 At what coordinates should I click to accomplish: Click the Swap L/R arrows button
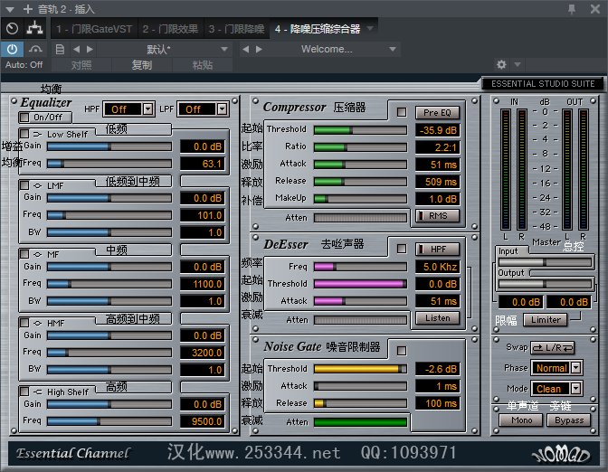[553, 347]
